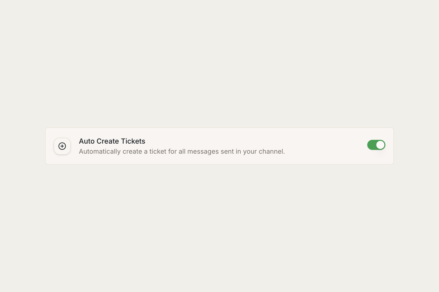Click the white knob of the toggle
Screen dimensions: 439x292
(x=380, y=145)
